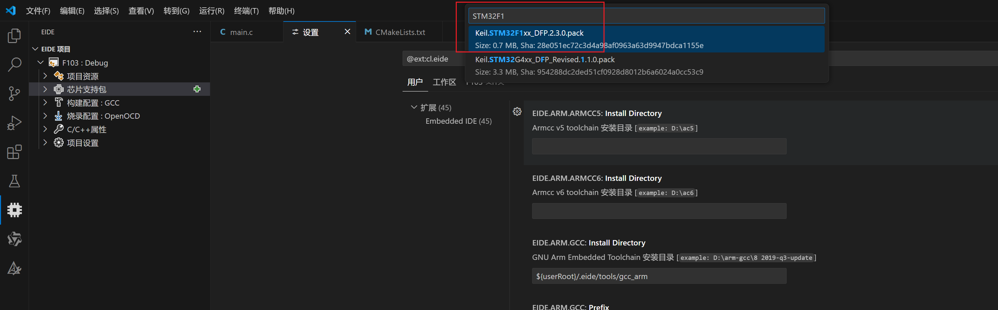This screenshot has height=310, width=998.
Task: Click the VS Code logo icon
Action: 11,10
